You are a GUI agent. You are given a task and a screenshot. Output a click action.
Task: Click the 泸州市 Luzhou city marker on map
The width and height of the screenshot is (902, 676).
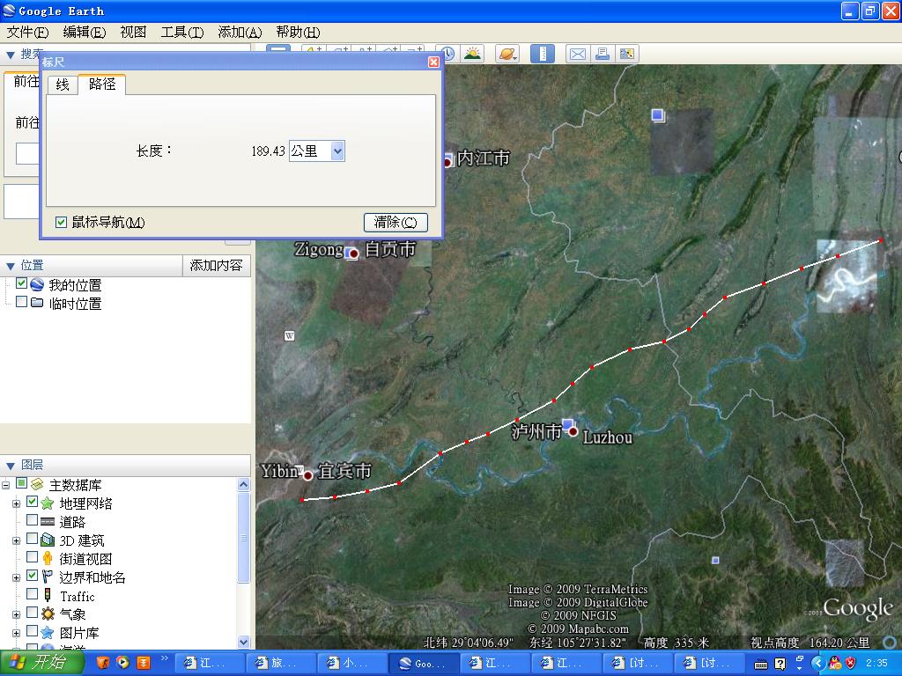point(573,431)
